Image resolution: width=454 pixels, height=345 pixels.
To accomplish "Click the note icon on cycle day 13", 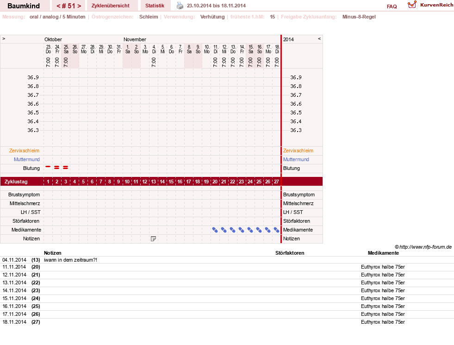I will [x=154, y=238].
